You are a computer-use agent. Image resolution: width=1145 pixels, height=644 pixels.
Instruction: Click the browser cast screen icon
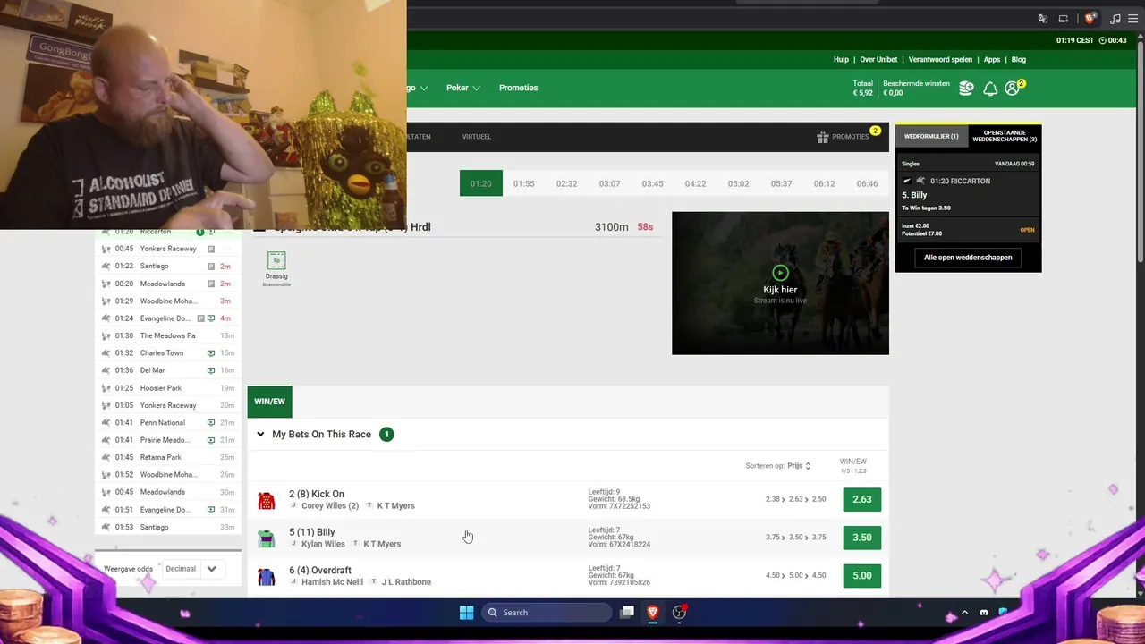coord(1064,18)
